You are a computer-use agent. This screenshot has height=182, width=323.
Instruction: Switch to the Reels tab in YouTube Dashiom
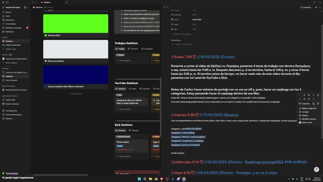[132, 89]
